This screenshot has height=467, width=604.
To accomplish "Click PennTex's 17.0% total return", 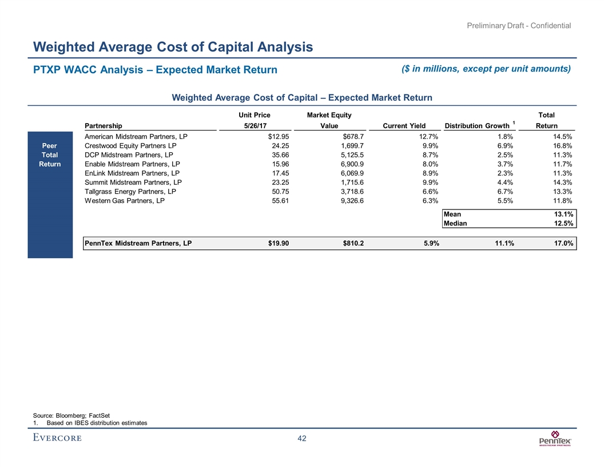I will pos(563,243).
